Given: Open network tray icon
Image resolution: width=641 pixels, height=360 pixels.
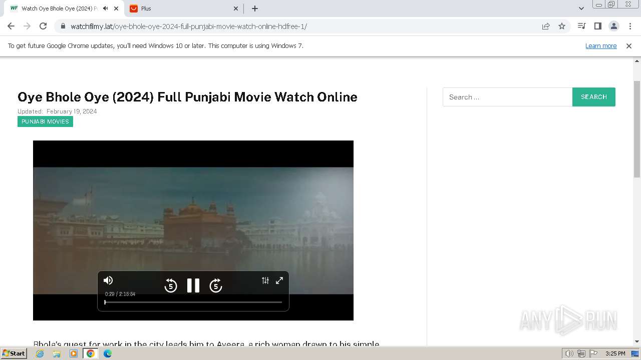Looking at the screenshot, I should click(581, 353).
